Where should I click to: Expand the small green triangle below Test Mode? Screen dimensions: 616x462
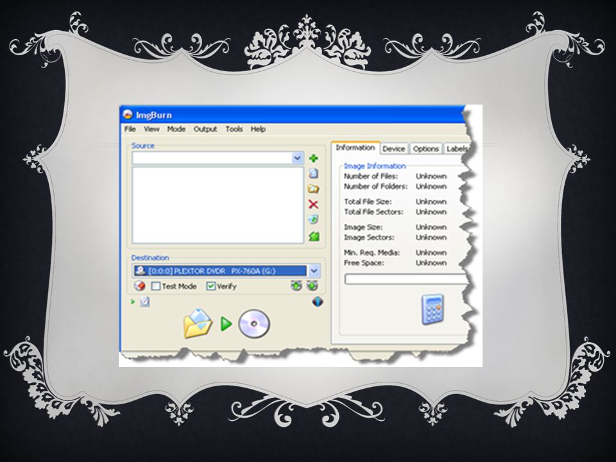pos(133,302)
